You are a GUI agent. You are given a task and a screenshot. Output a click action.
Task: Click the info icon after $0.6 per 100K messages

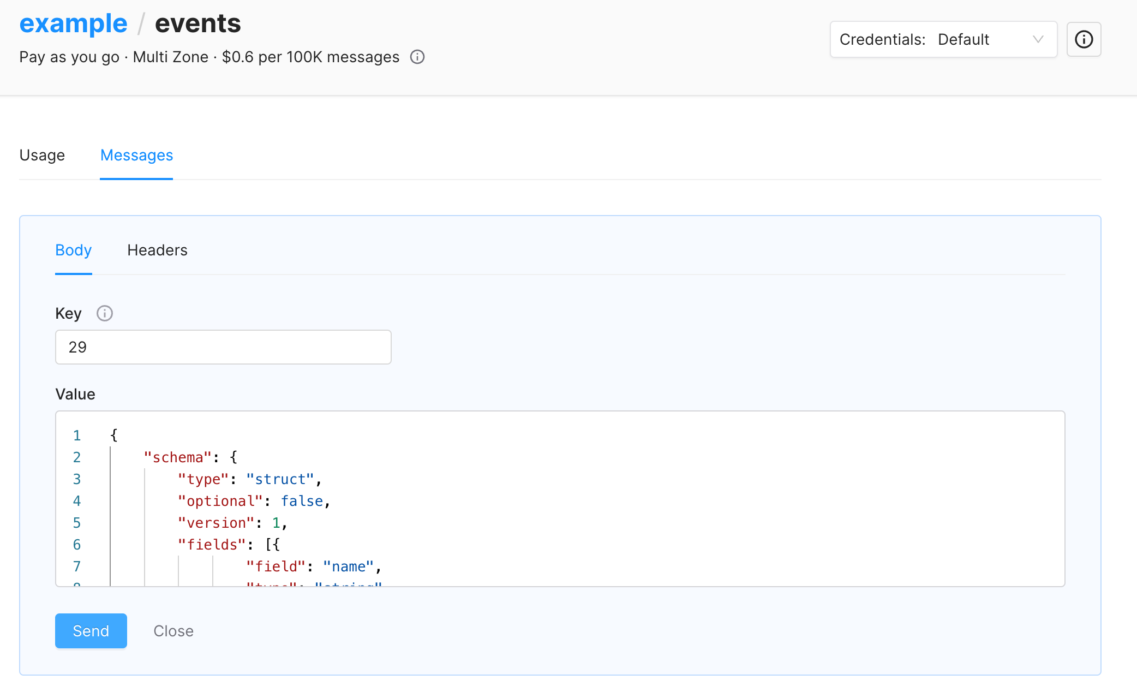(x=417, y=57)
